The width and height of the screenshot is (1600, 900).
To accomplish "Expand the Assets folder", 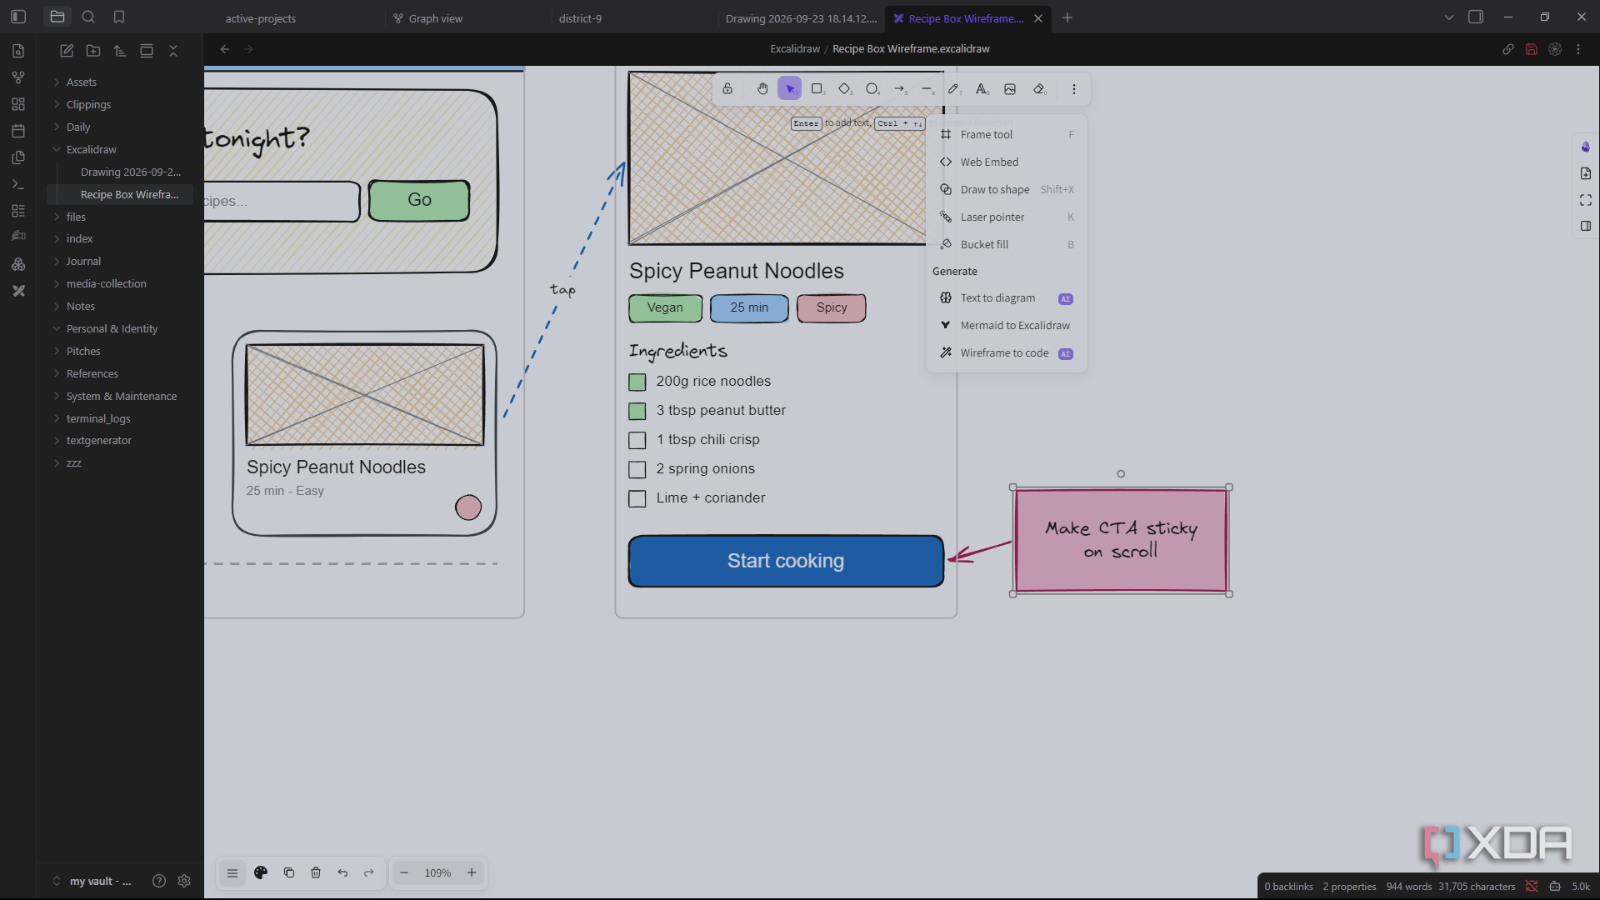I will tap(82, 82).
